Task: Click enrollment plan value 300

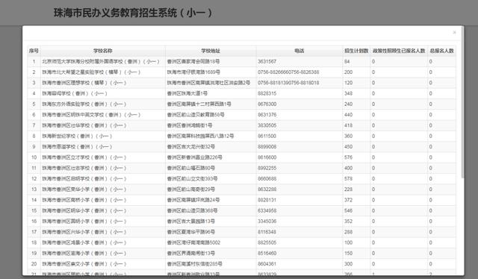Action: tap(349, 264)
